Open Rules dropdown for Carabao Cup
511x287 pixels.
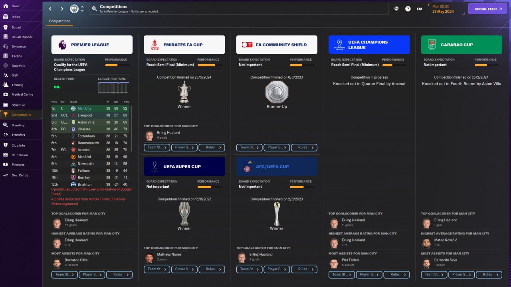(489, 275)
